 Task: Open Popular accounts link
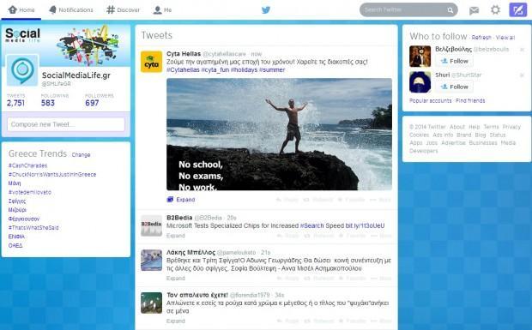point(431,101)
